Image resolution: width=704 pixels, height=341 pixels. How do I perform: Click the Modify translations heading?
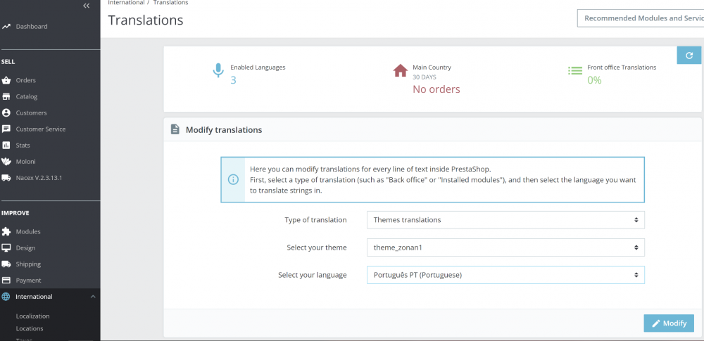[x=224, y=129]
